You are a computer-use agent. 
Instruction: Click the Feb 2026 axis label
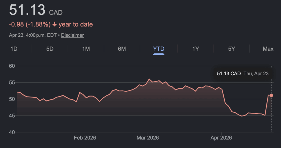(x=85, y=138)
